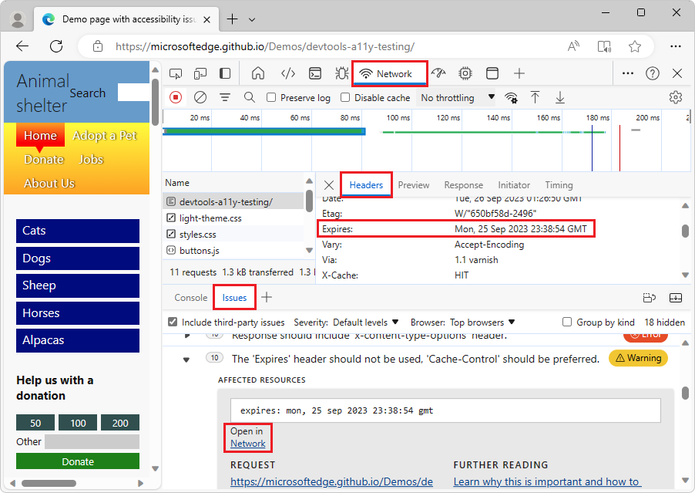This screenshot has width=695, height=493.
Task: Enable Group by kind in Issues
Action: coord(567,322)
